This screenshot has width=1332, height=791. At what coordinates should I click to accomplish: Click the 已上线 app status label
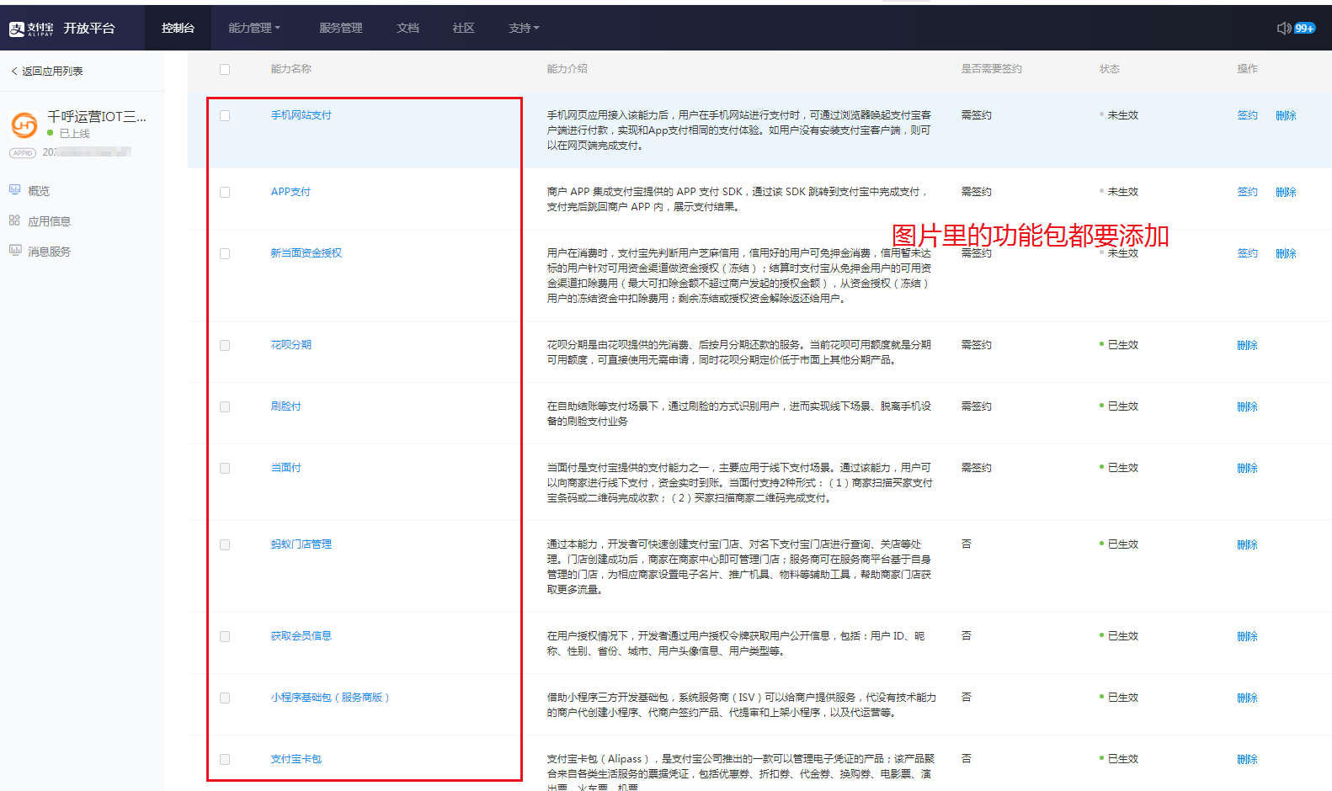(74, 134)
